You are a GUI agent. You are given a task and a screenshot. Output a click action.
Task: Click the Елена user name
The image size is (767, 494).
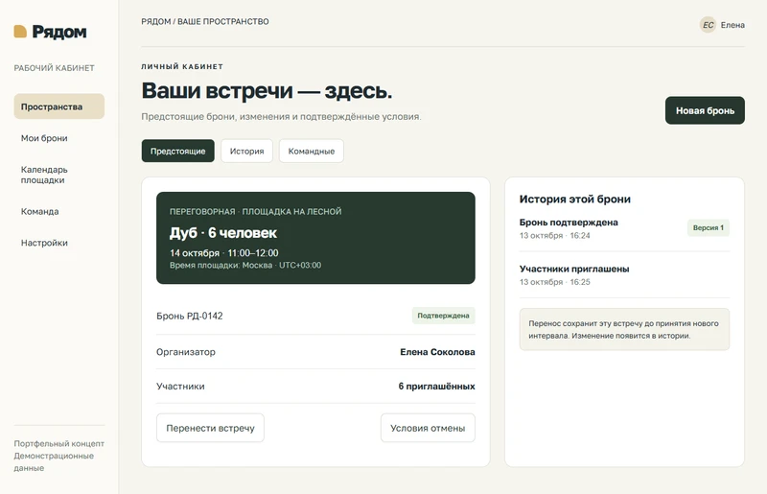pyautogui.click(x=732, y=25)
